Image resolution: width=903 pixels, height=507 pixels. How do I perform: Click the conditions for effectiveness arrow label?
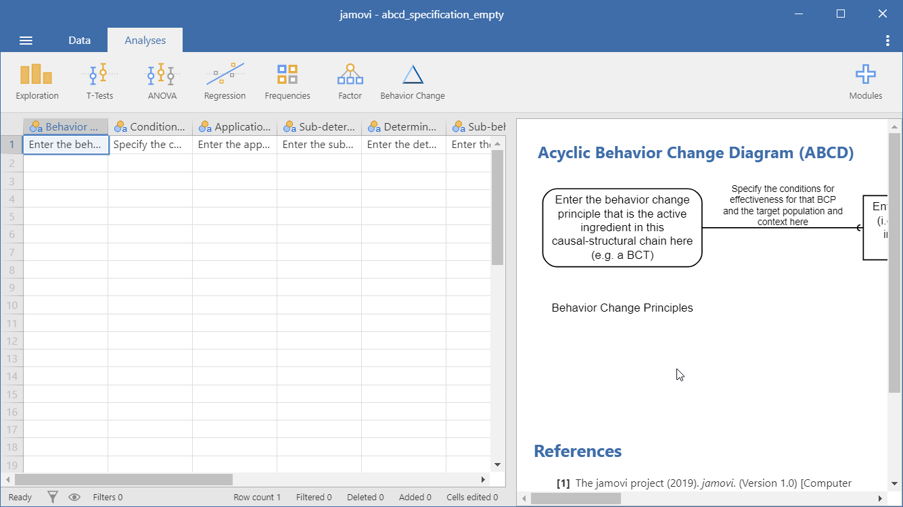[x=783, y=206]
